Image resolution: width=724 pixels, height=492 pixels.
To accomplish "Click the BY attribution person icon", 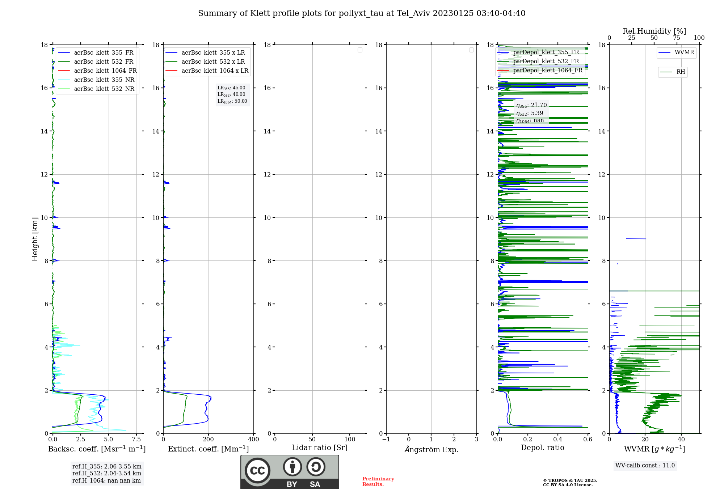I will click(292, 467).
